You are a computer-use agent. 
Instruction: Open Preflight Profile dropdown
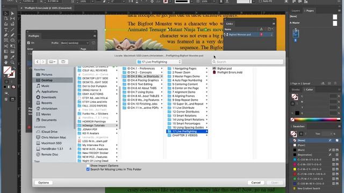tap(75, 43)
